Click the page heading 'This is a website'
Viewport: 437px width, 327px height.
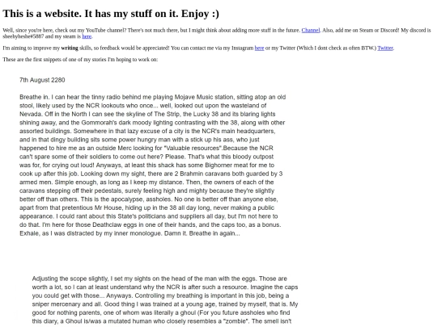click(111, 14)
